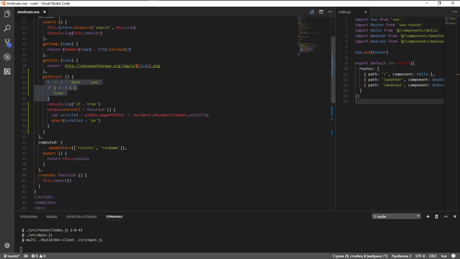This screenshot has height=259, width=460.
Task: Open the Manage gear menu
Action: tap(7, 245)
